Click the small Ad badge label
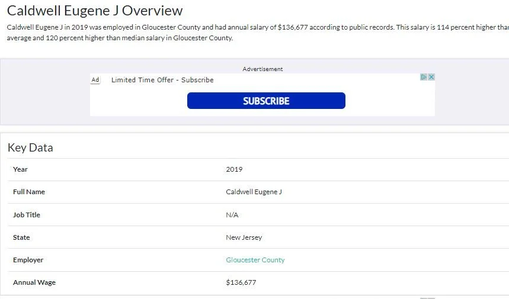 (x=95, y=79)
